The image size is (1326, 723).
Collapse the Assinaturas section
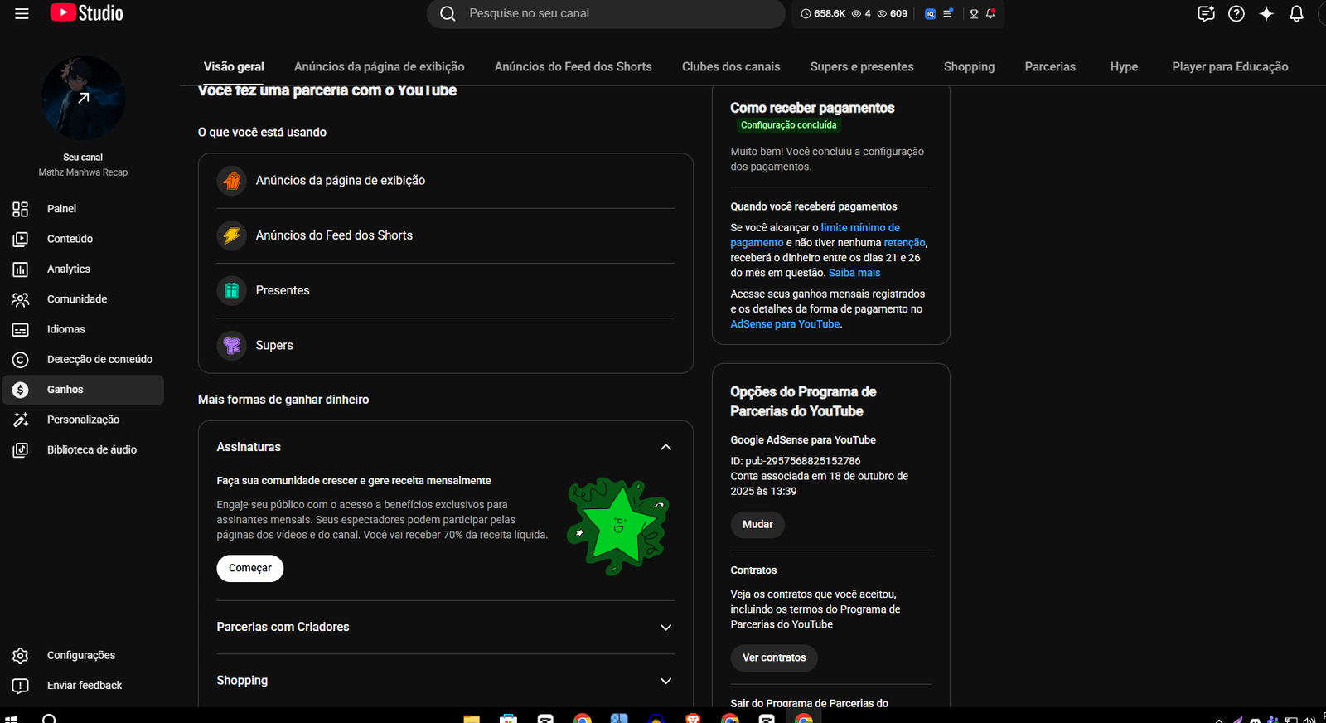coord(665,447)
